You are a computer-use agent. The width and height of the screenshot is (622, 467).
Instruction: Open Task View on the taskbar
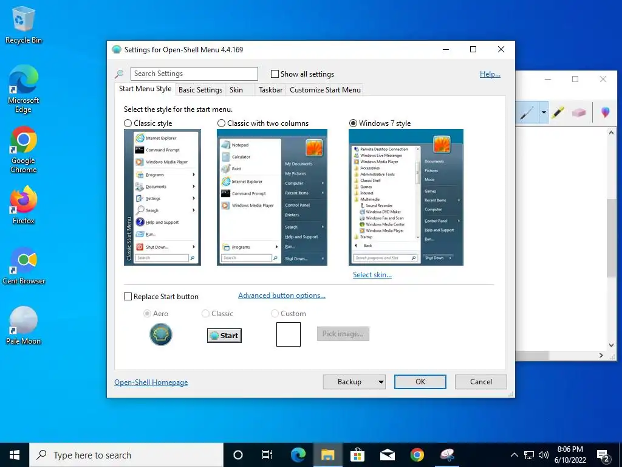[x=267, y=455]
